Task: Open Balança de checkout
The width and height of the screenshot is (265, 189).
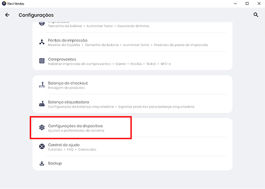Action: (x=132, y=85)
